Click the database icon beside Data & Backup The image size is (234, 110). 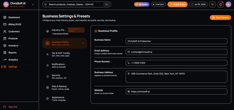(47, 87)
